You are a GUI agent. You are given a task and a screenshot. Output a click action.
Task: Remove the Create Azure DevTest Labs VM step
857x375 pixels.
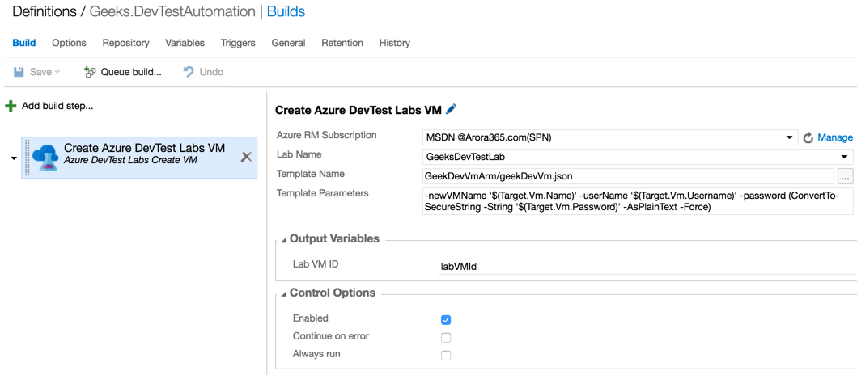[x=246, y=157]
